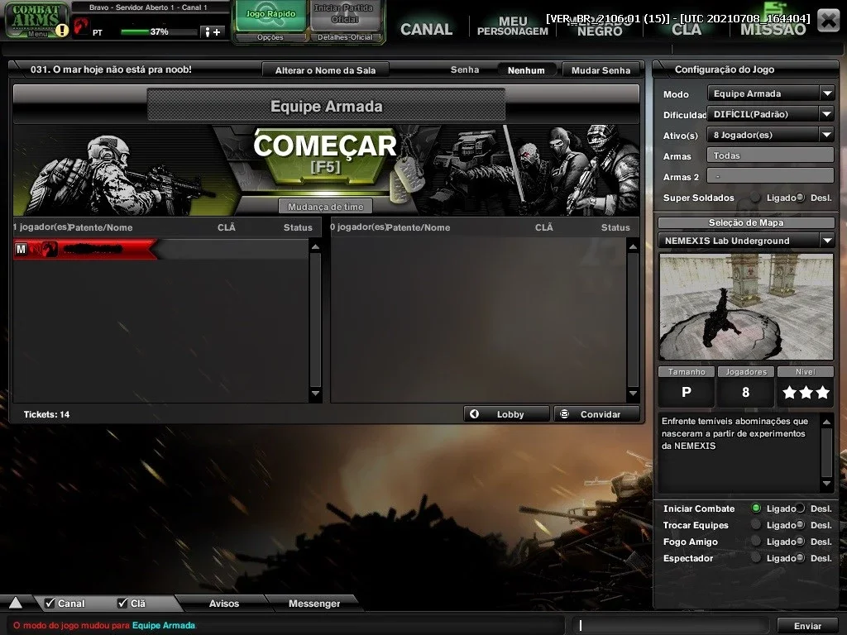Click the Armas 2 field

770,176
